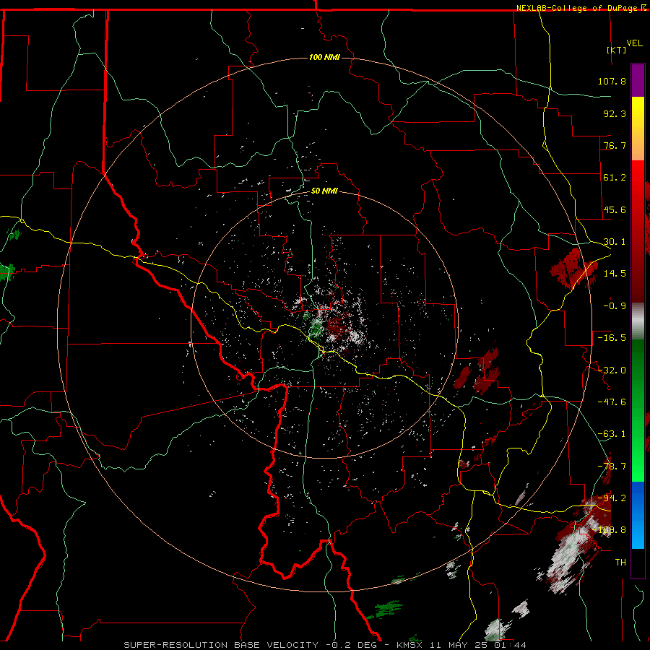Pick the yellow-orange segment of the color bar
The height and width of the screenshot is (650, 650).
[638, 129]
